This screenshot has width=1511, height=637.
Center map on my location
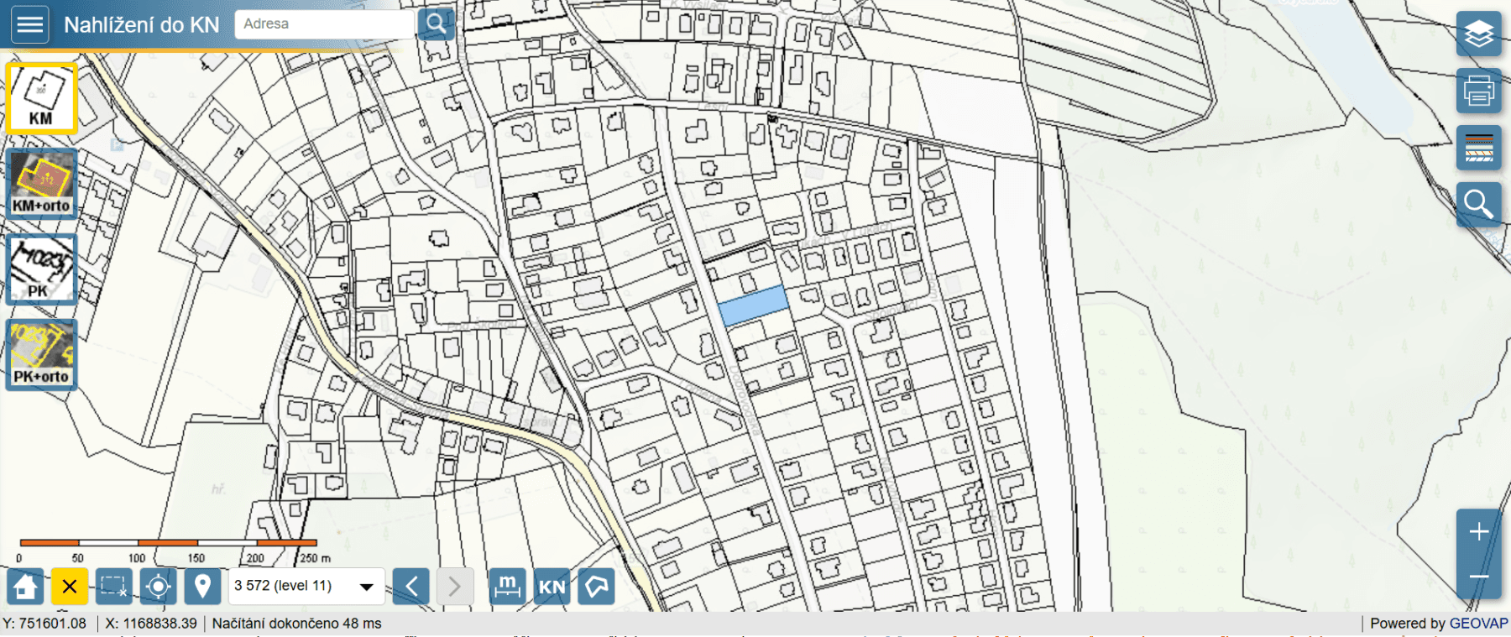coord(158,586)
